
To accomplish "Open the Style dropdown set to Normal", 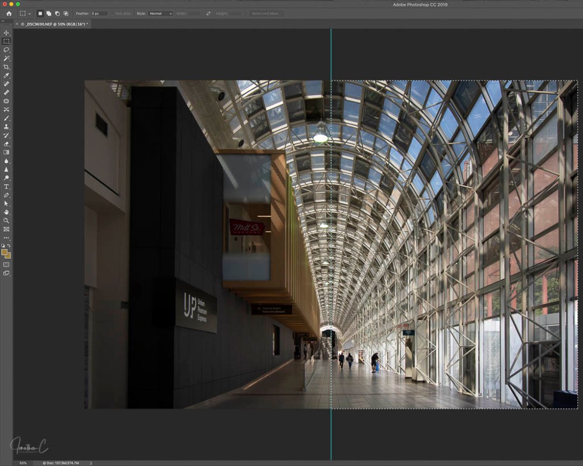I will (160, 13).
